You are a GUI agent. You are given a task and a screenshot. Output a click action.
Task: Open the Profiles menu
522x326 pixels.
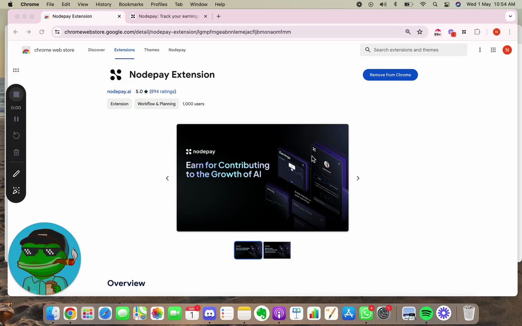pyautogui.click(x=159, y=4)
